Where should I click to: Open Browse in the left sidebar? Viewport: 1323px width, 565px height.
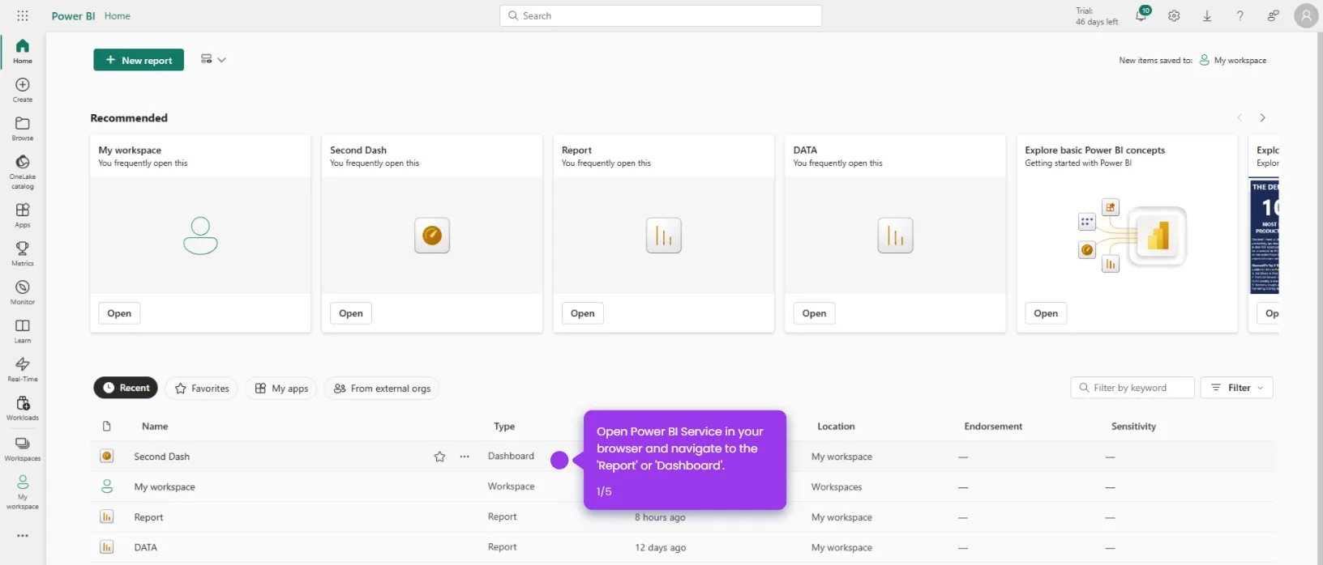23,129
